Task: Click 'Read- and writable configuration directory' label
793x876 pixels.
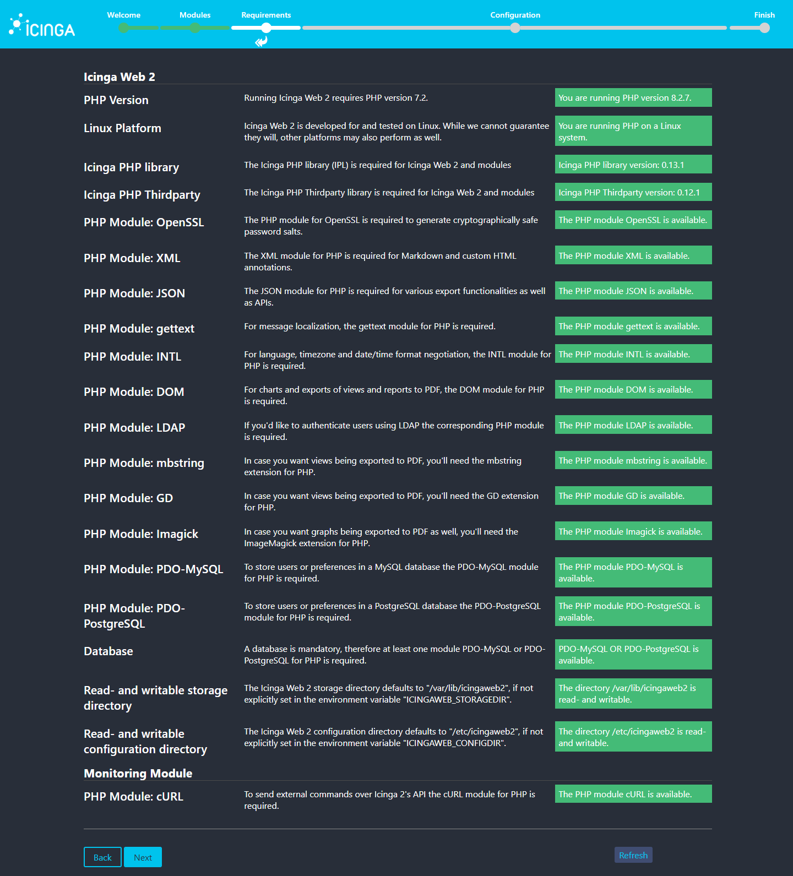Action: [145, 742]
